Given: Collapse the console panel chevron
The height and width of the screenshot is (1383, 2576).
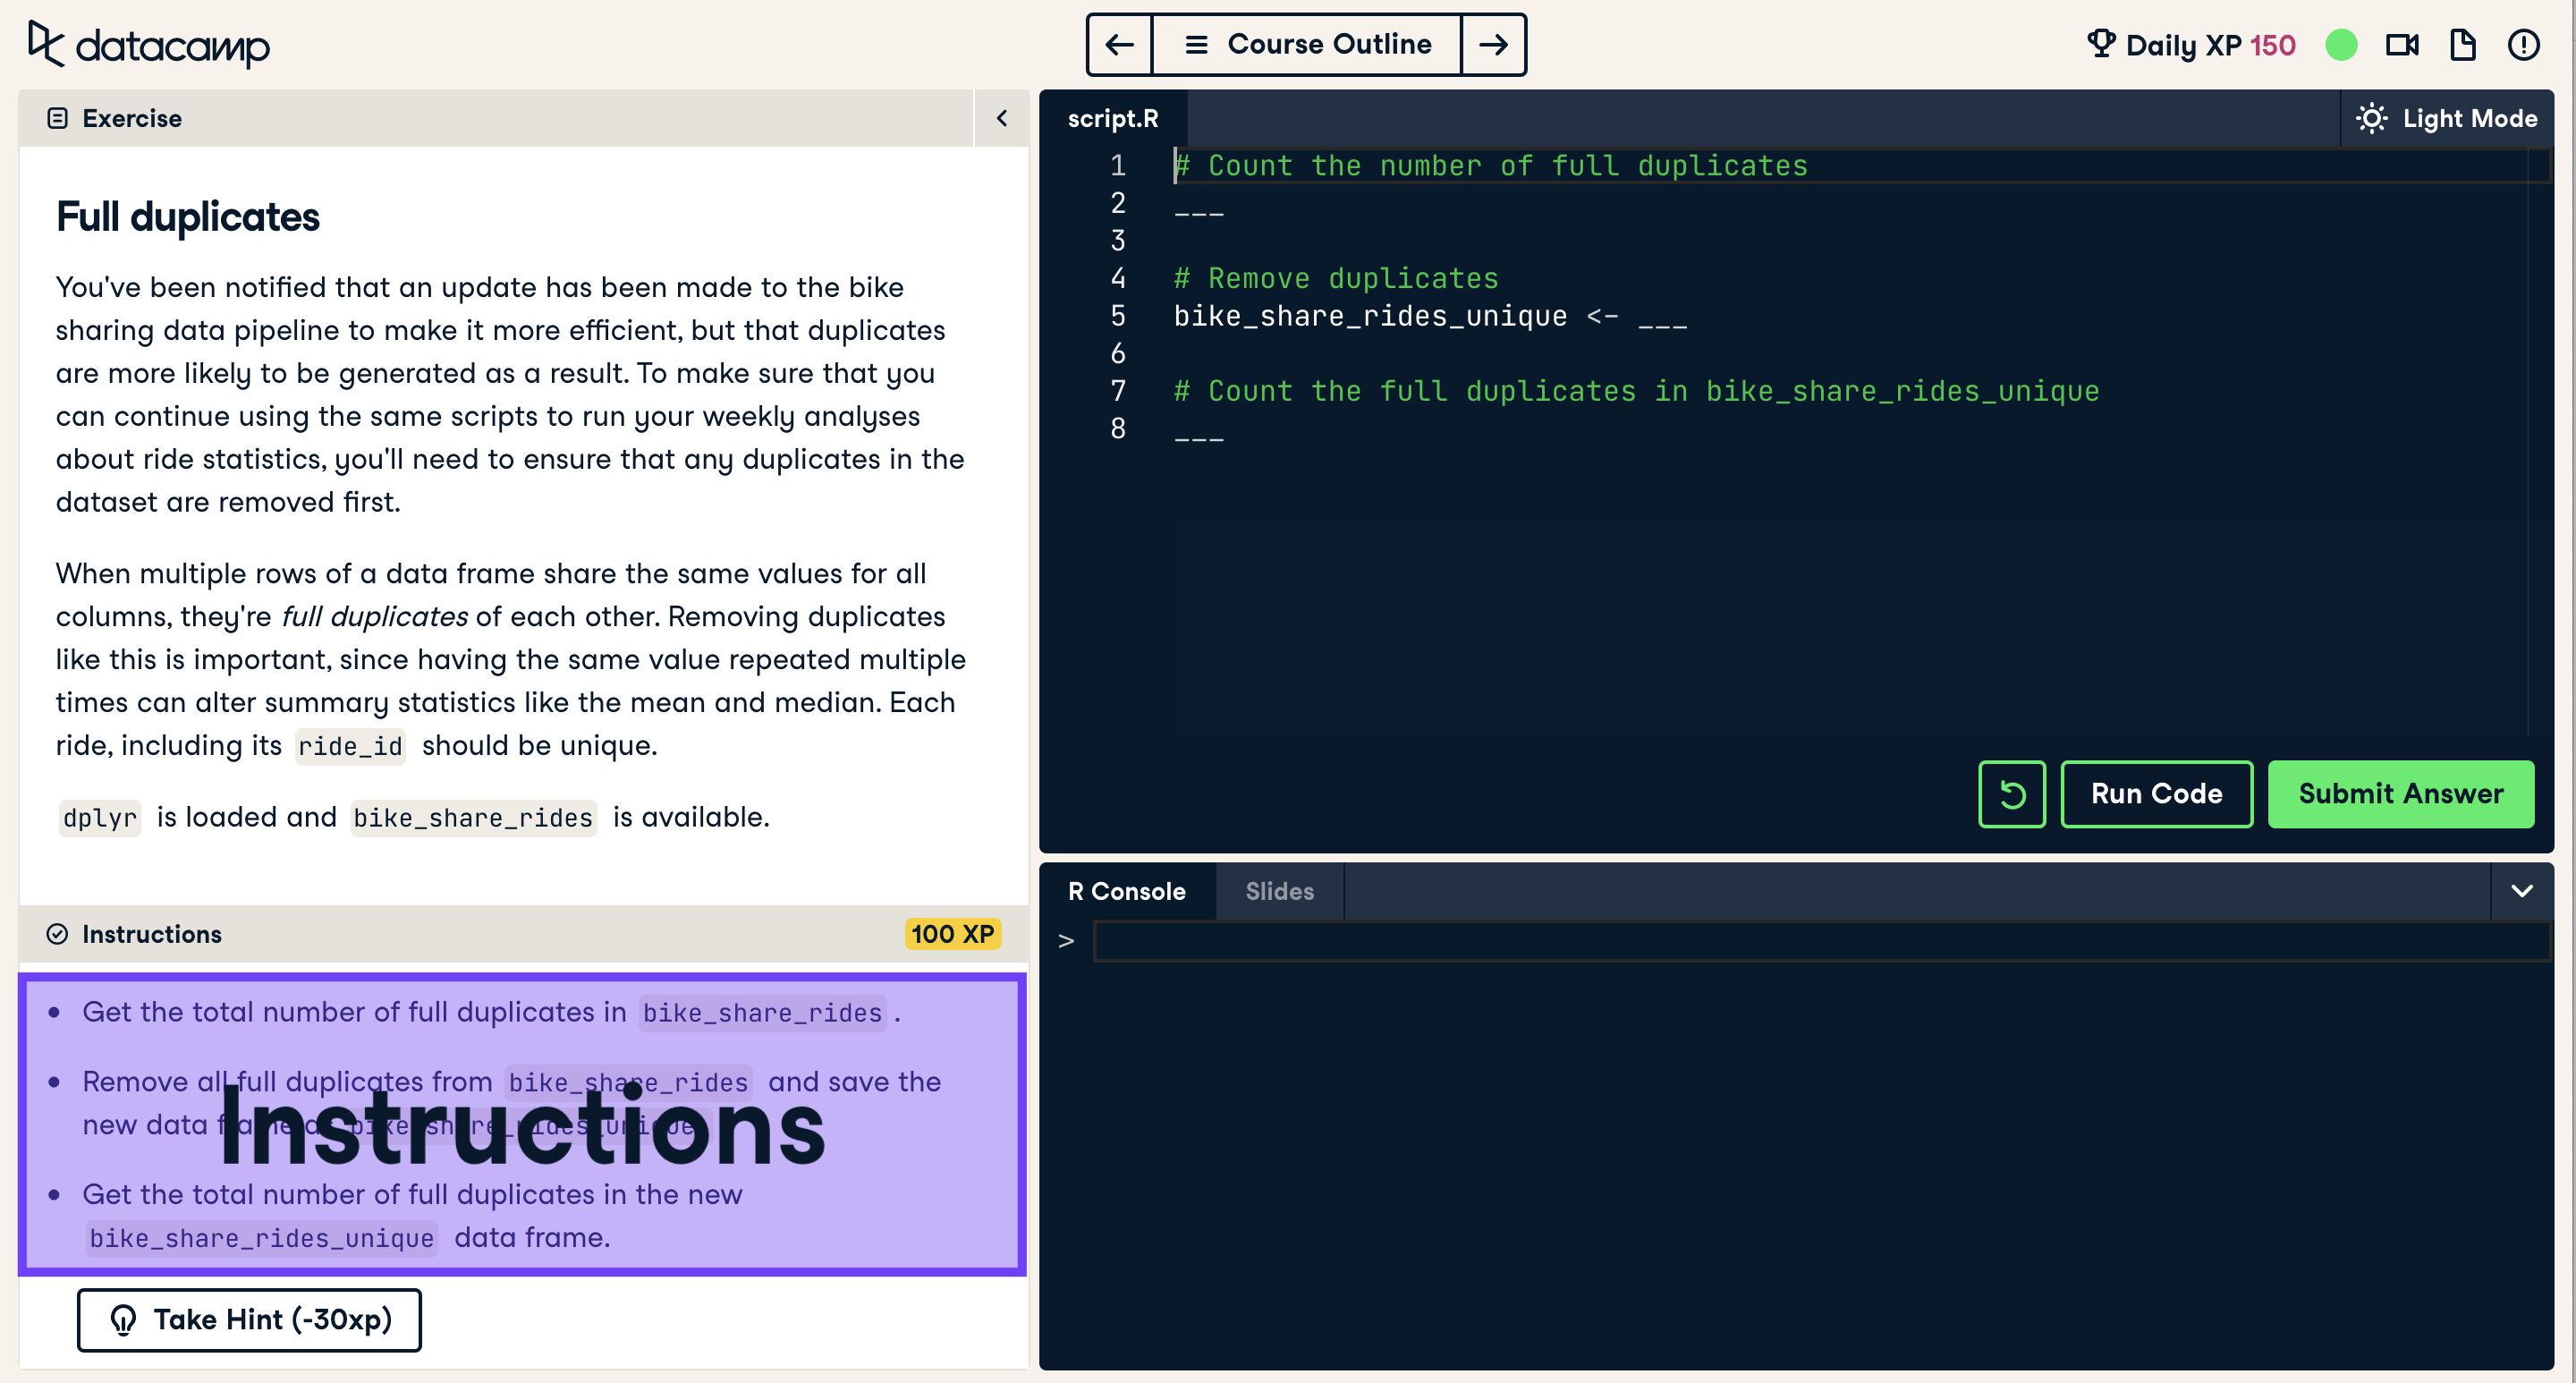Looking at the screenshot, I should pos(2522,891).
